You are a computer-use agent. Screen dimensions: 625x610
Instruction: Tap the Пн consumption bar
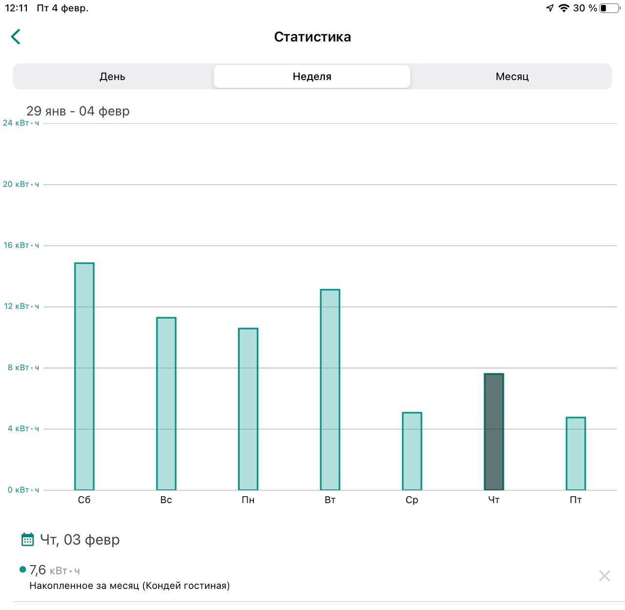coord(248,409)
